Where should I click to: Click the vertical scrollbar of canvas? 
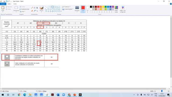click(x=171, y=47)
